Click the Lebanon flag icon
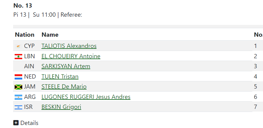 click(18, 56)
